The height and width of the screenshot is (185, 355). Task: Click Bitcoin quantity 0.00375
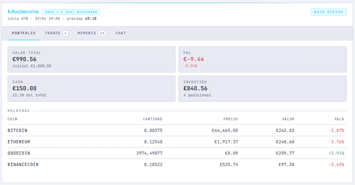coord(153,131)
